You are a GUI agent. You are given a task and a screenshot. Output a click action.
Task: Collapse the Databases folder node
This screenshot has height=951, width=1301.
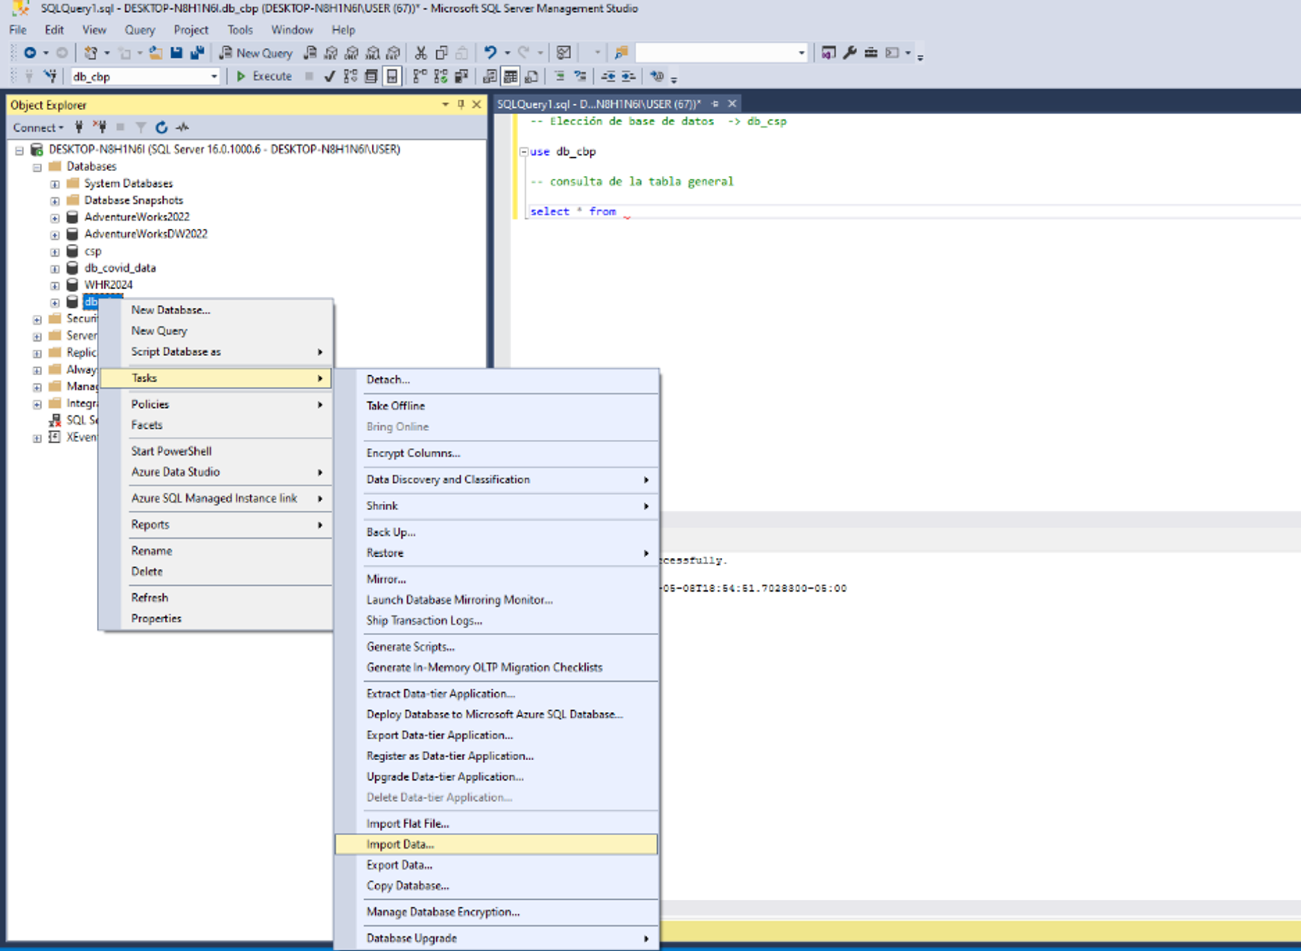click(37, 168)
